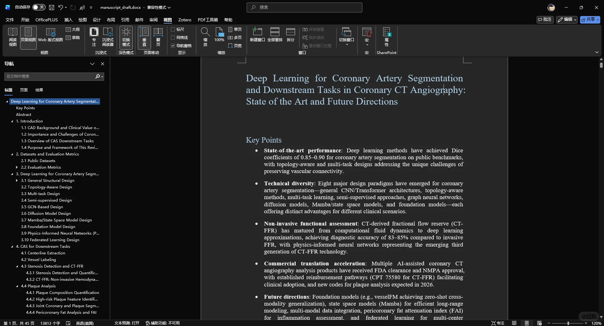Viewport: 604px width, 326px height.
Task: Click the Share button
Action: pyautogui.click(x=590, y=19)
